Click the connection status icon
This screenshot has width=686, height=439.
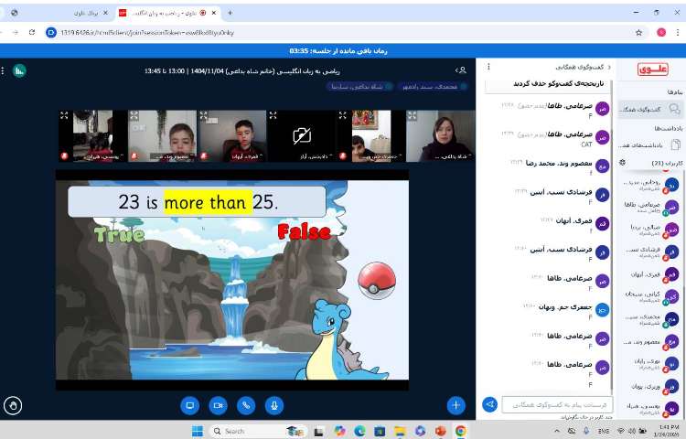pos(19,70)
